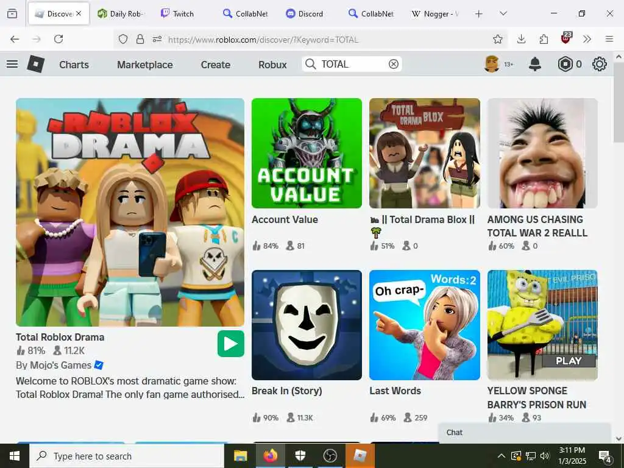Open Roblox app in taskbar
Image resolution: width=624 pixels, height=468 pixels.
pos(360,456)
